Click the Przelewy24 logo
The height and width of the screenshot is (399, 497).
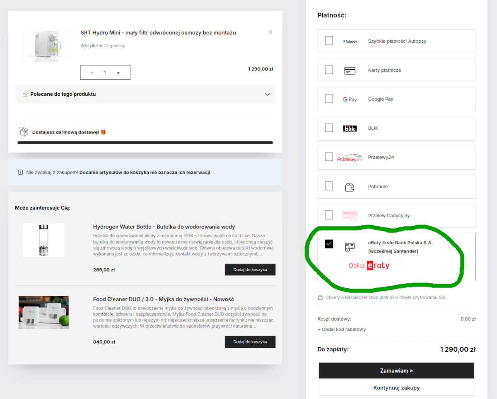point(350,158)
